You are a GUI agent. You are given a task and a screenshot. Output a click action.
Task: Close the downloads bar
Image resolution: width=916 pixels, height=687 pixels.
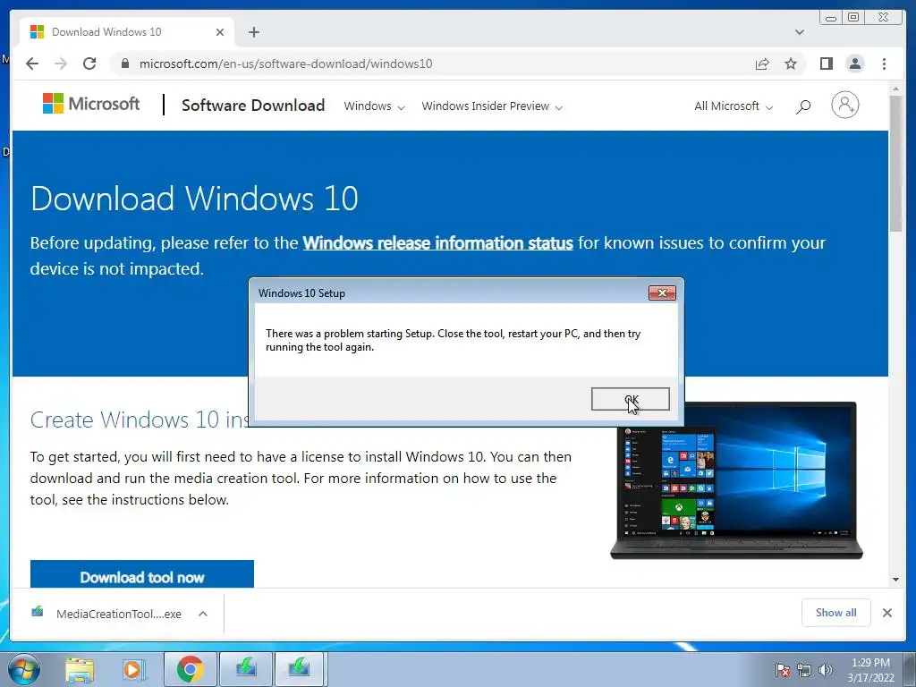click(x=886, y=613)
